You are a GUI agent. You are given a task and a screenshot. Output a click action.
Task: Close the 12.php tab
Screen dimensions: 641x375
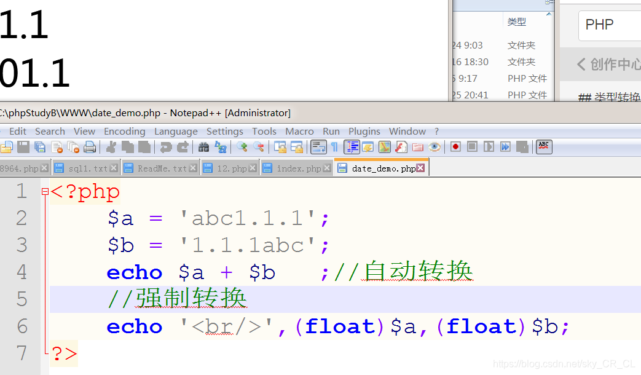(253, 168)
